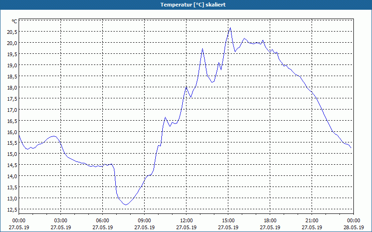Image resolution: width=372 pixels, height=232 pixels.
Task: Click the 13,5 y-axis label
Action: tap(12, 188)
